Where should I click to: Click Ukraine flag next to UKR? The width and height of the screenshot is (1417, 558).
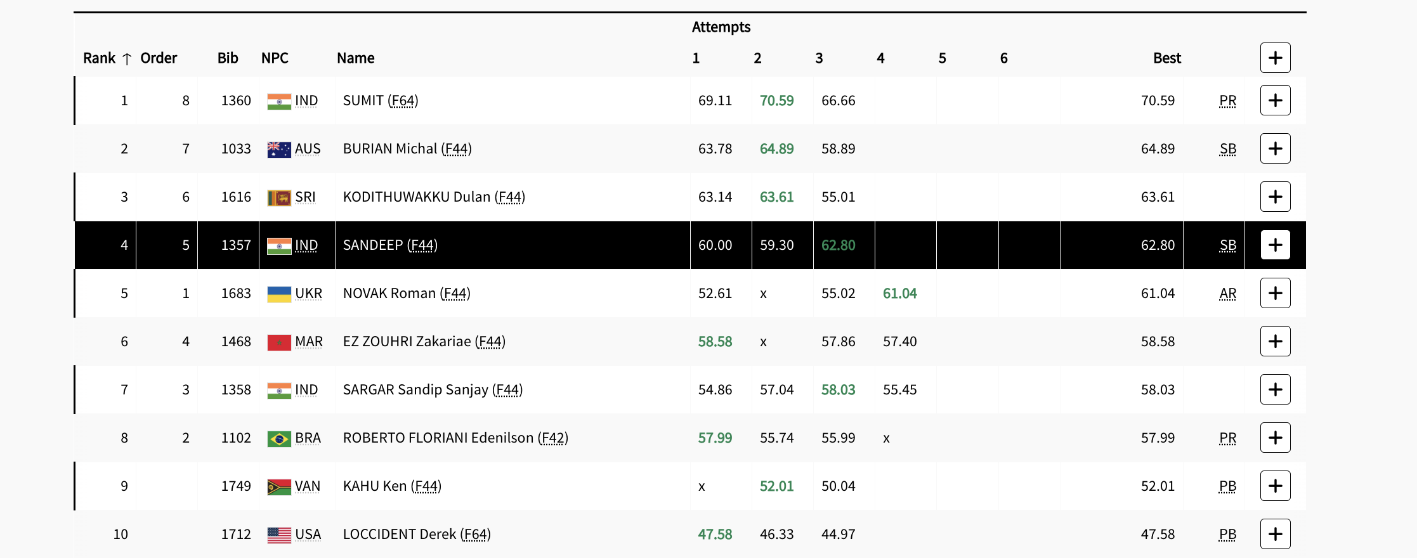(x=279, y=294)
